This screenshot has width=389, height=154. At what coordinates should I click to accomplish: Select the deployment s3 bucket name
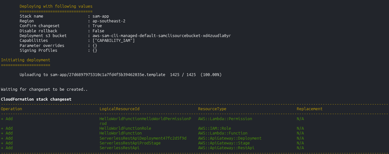click(161, 36)
